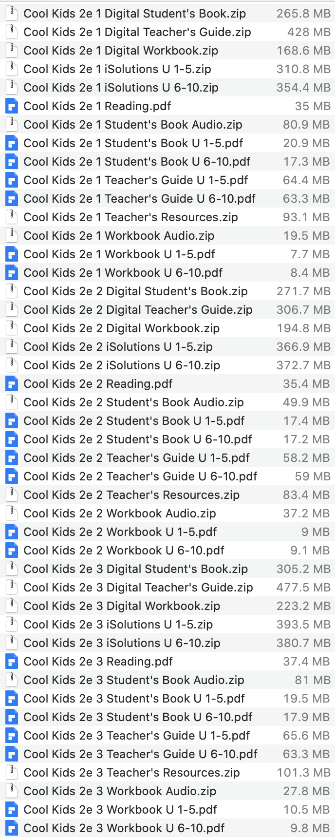Click the 477.5 MB size of Digital Teacher's Guide
The image size is (335, 838).
pos(303,588)
